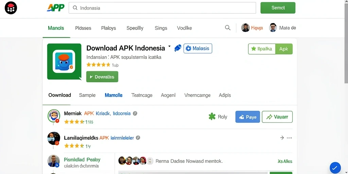Open the Speollly tab
Screen dimensions: 348x174
[135, 28]
